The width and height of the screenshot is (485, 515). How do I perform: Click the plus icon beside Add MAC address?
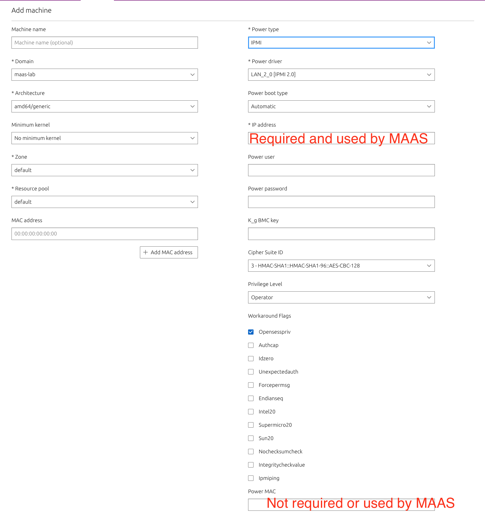pos(145,252)
